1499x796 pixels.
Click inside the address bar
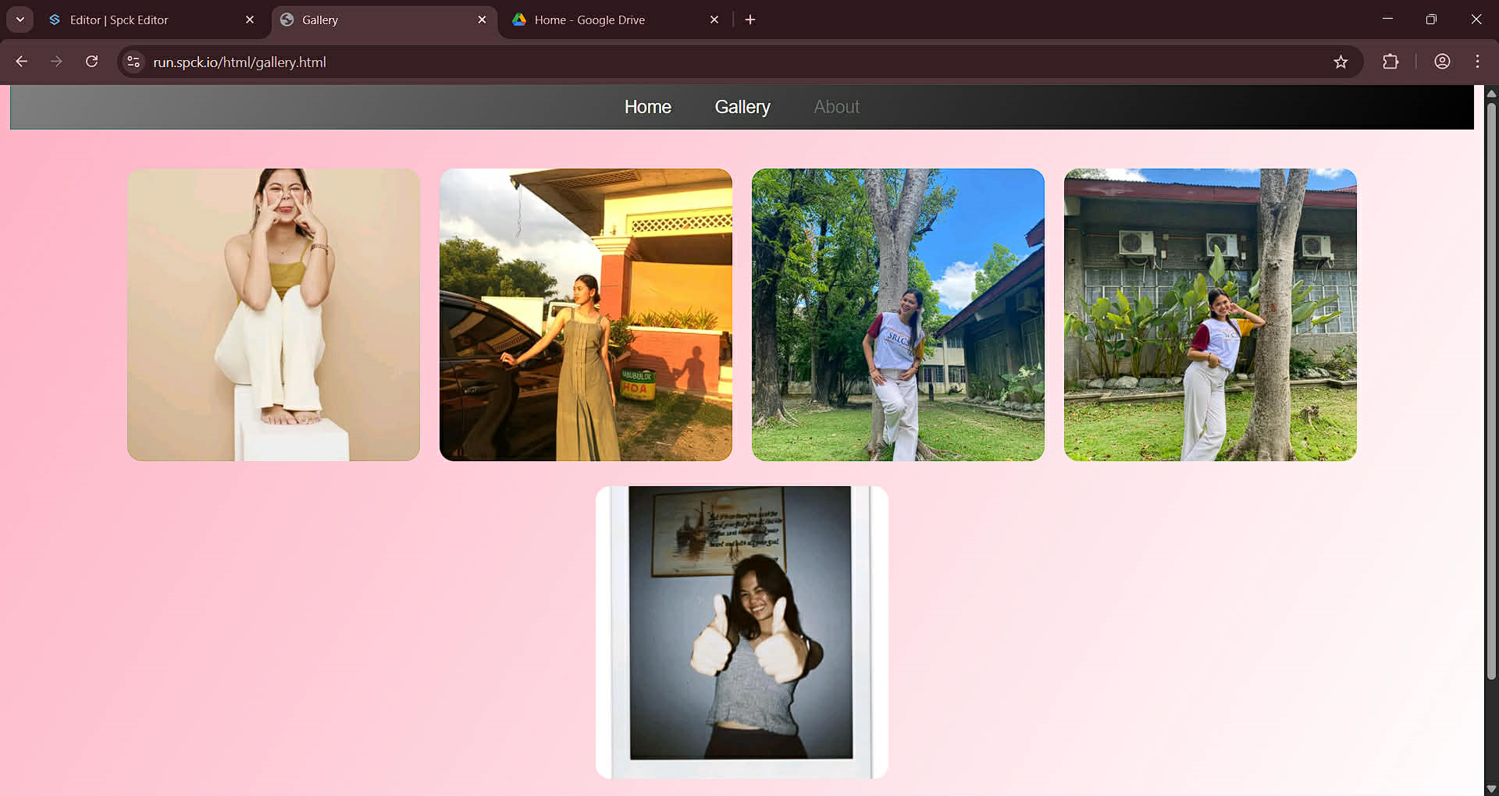468,62
